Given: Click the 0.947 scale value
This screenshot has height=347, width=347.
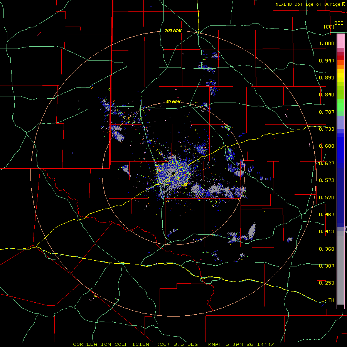Looking at the screenshot, I should (x=327, y=61).
